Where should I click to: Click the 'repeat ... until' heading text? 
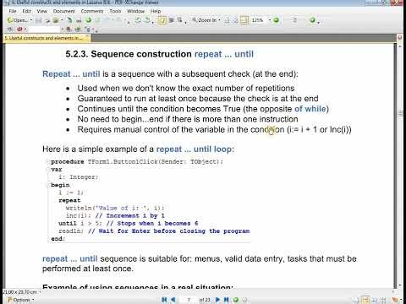click(224, 54)
